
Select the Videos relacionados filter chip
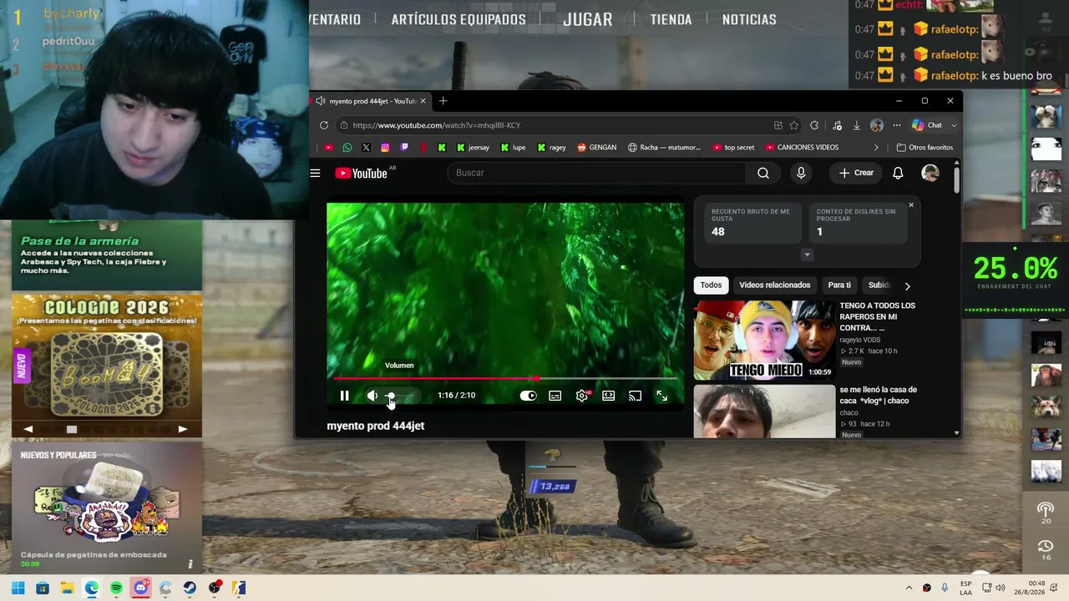tap(775, 285)
